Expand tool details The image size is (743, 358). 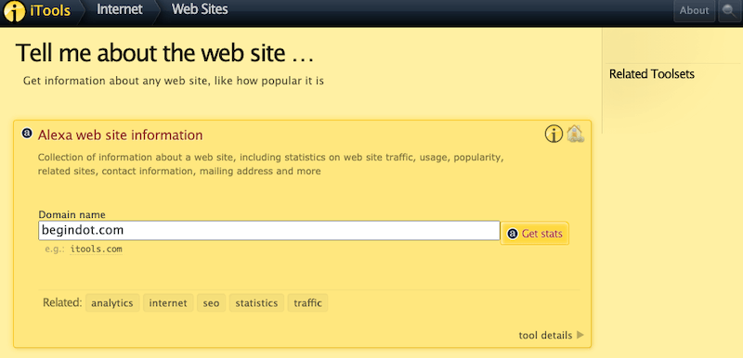(x=551, y=336)
